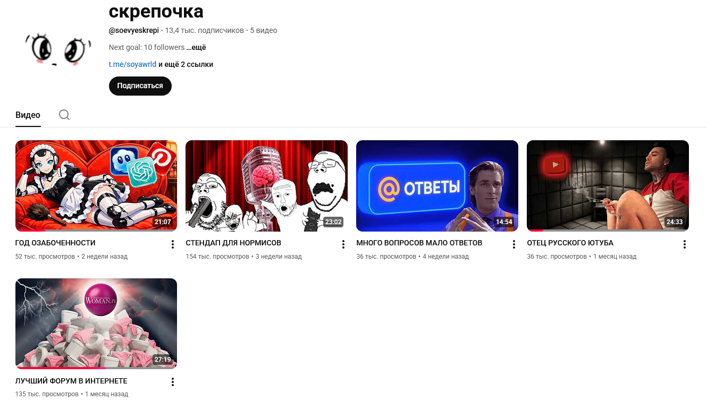Open the СТЕНДАП ДЛЯ НОРМИСОВ video title

(233, 243)
